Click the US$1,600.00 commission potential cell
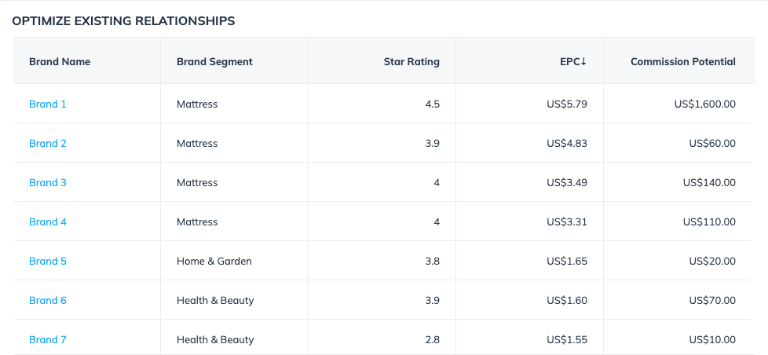Screen dimensions: 768x355 [704, 104]
